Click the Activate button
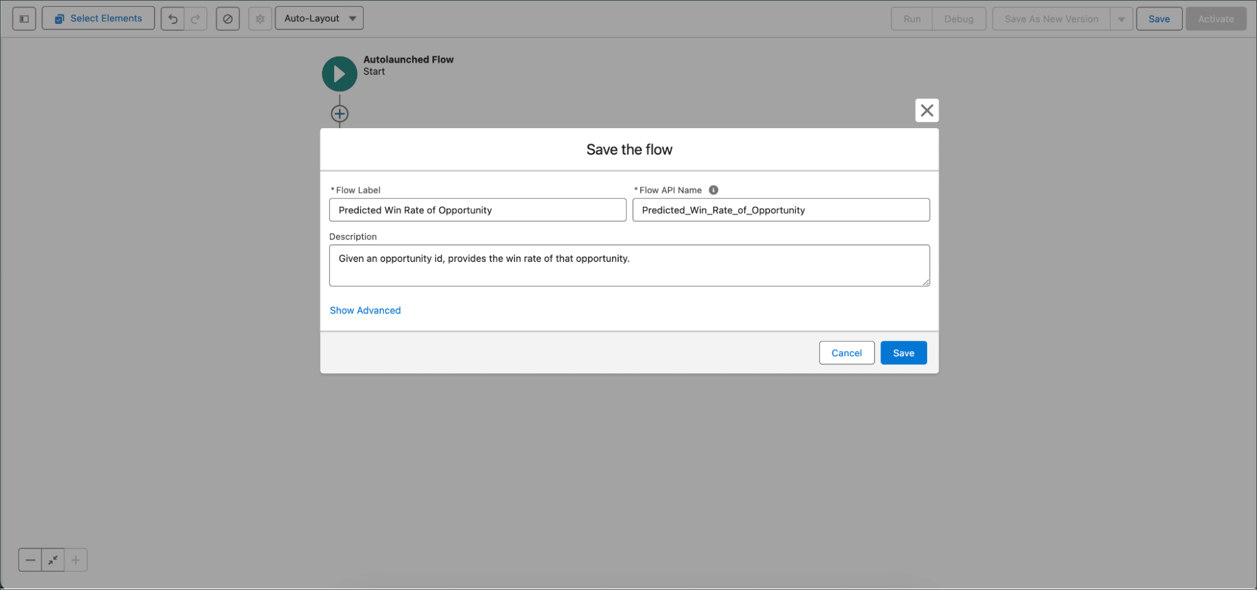 tap(1216, 19)
